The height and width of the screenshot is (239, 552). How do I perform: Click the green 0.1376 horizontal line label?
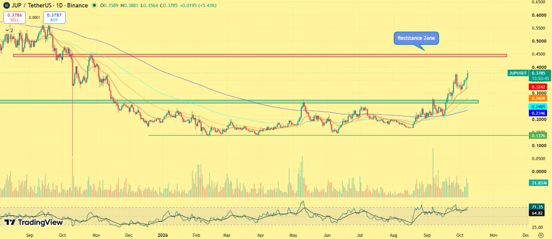[537, 135]
